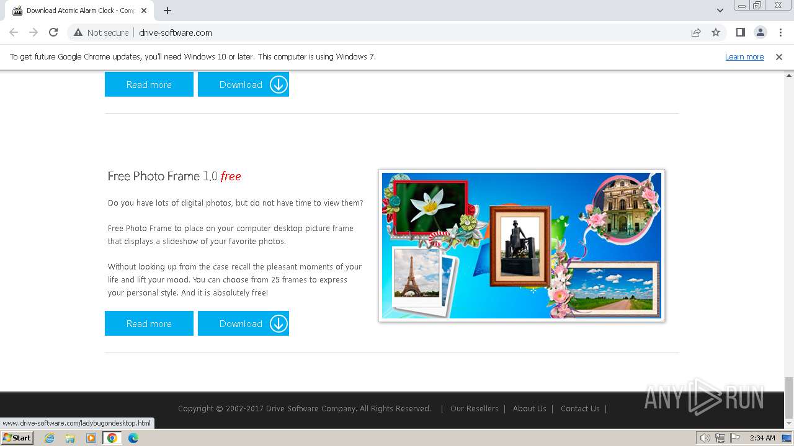
Task: Open Windows Explorer folder from taskbar
Action: click(x=70, y=438)
